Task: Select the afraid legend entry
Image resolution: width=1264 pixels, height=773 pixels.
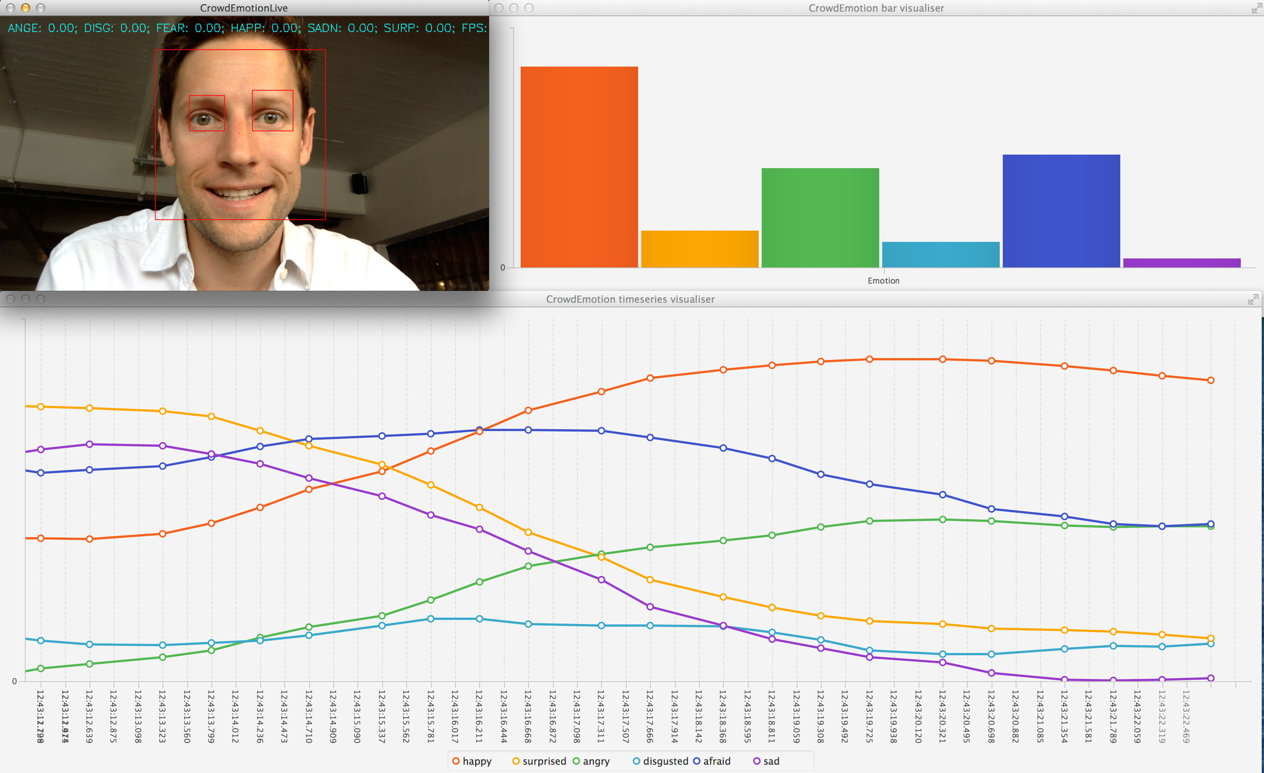Action: [712, 761]
